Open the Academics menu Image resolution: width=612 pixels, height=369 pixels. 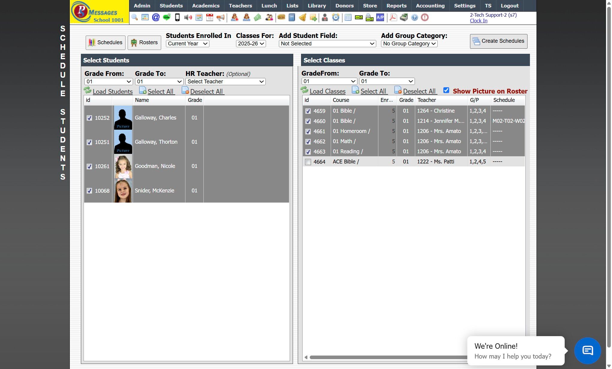coord(205,6)
